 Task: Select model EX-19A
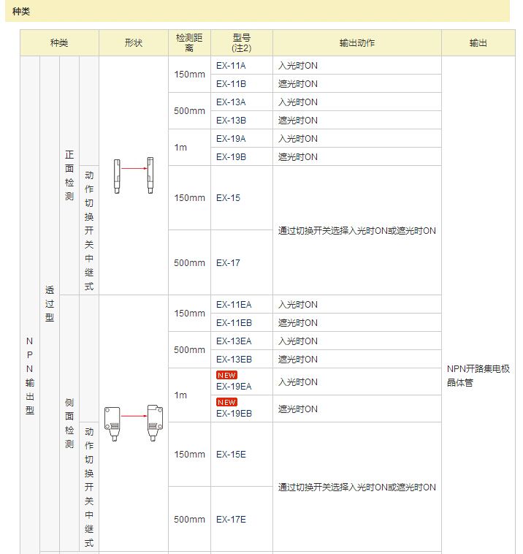point(231,139)
